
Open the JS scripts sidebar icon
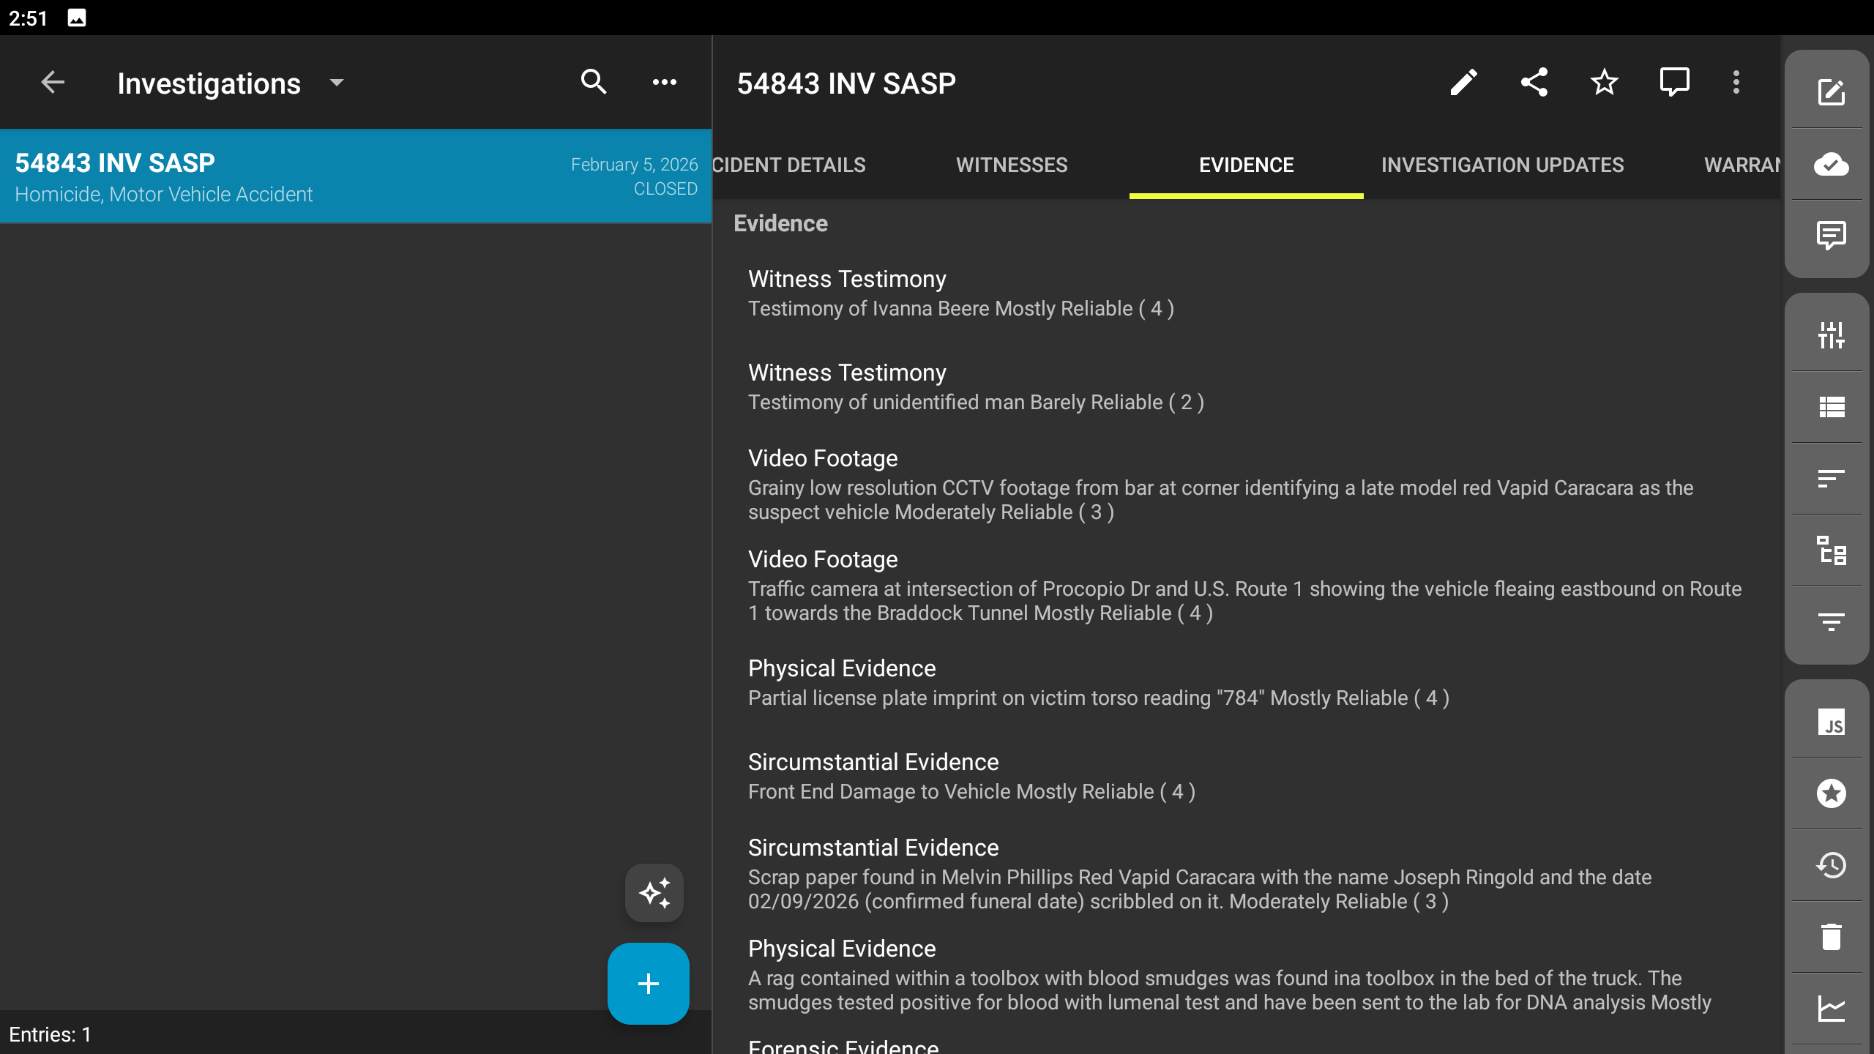[1831, 722]
